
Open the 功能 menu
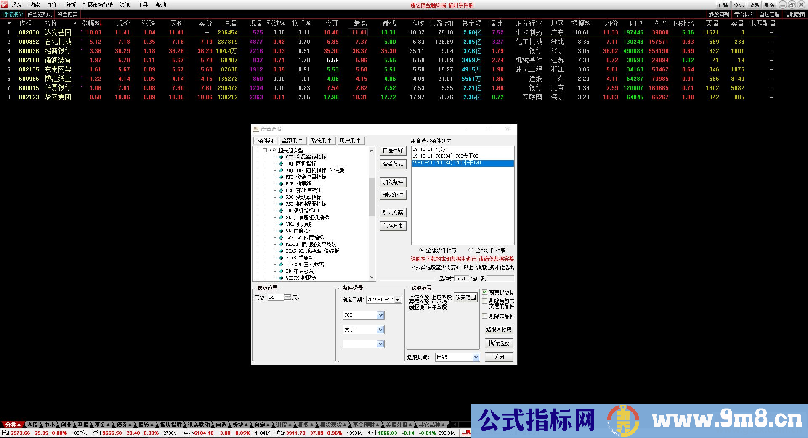pos(35,5)
